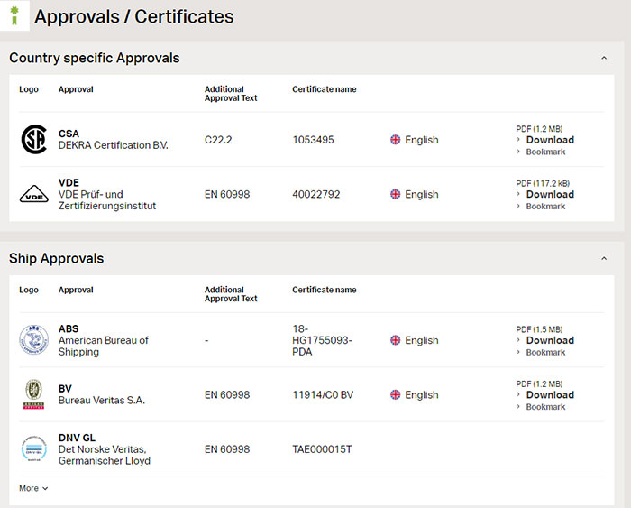Bookmark the Bureau Veritas certificate
Viewport: 631px width, 508px height.
(545, 407)
